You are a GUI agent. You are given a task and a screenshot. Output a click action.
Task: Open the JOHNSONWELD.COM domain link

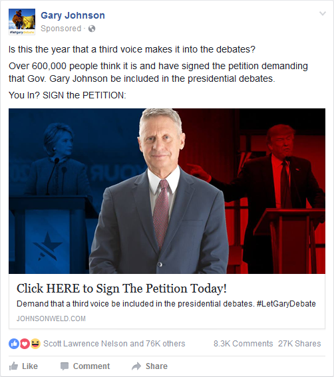click(51, 318)
